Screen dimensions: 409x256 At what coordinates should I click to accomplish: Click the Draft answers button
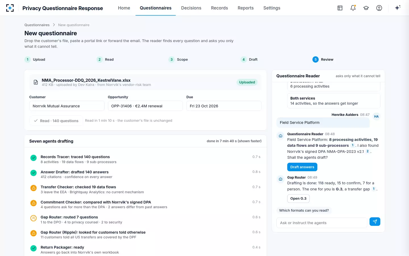point(302,167)
